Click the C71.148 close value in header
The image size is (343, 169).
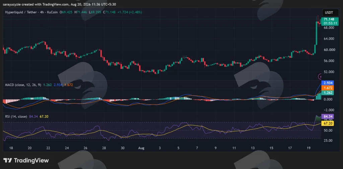(x=110, y=12)
